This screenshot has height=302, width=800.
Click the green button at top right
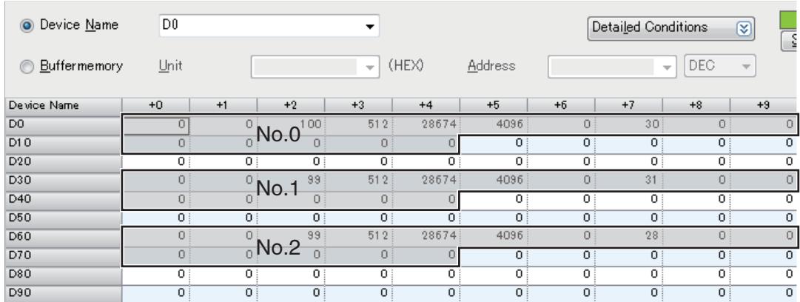[790, 21]
